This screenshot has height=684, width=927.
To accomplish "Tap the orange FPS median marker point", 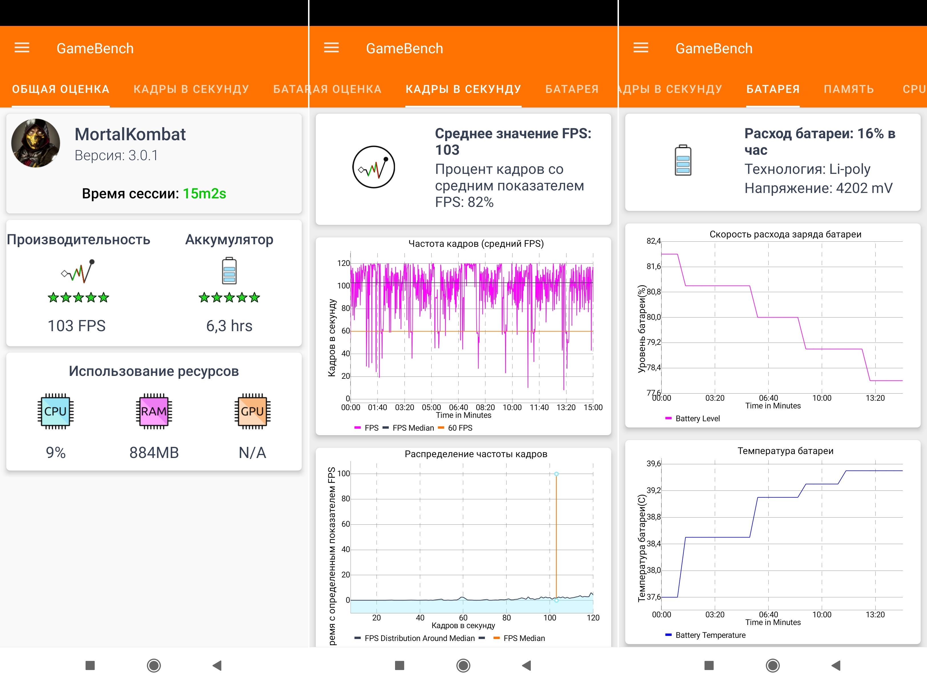I will (x=556, y=474).
